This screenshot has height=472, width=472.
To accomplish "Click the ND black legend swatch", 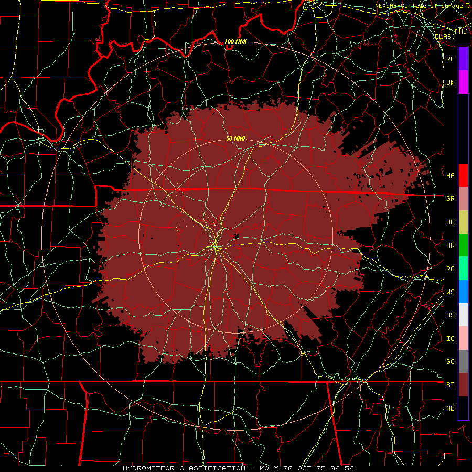I will (x=463, y=408).
